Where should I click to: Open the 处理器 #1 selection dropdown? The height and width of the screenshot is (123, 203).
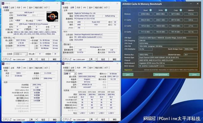tap(21, 54)
